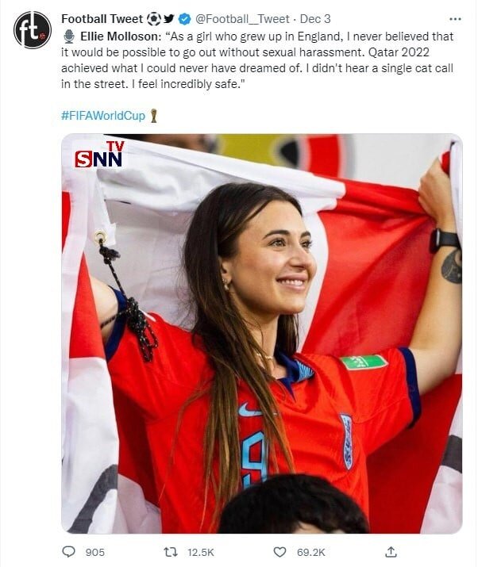Click the trophy emoji after hashtag
Screen dimensions: 478x567
click(x=154, y=116)
